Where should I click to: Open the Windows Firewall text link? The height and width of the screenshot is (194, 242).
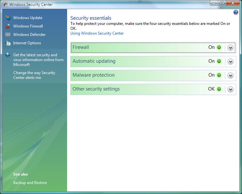28,26
